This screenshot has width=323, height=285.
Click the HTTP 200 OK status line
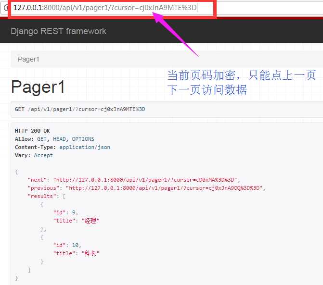coord(32,131)
